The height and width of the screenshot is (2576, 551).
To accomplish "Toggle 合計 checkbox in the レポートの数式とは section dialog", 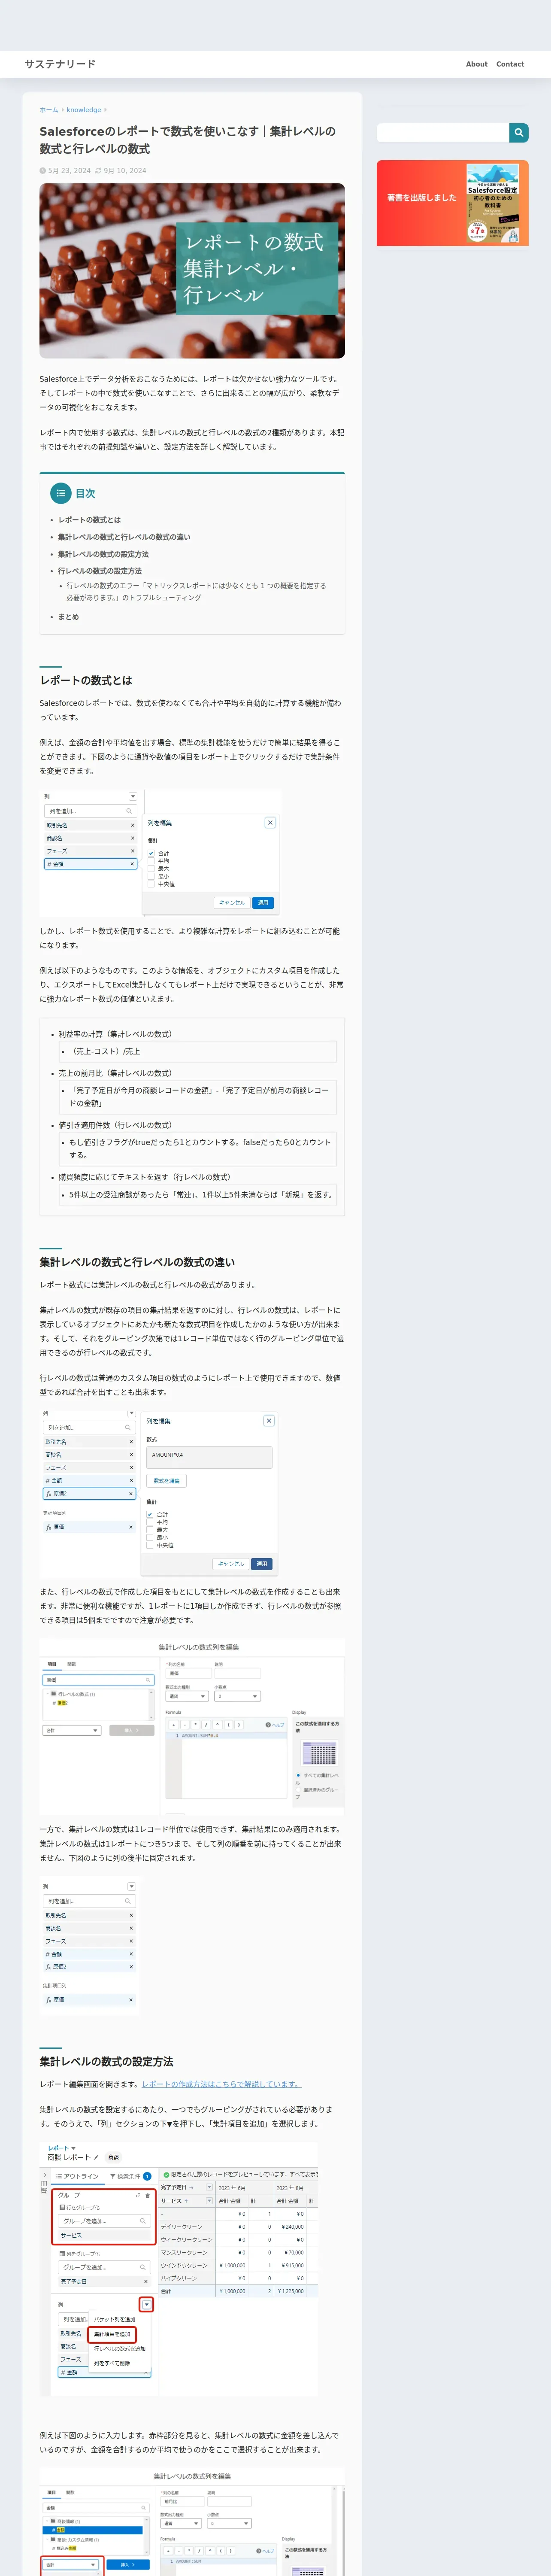I will coord(151,853).
